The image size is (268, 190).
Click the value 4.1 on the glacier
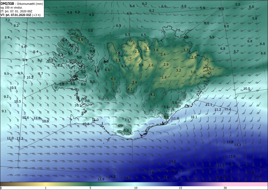click(x=130, y=89)
